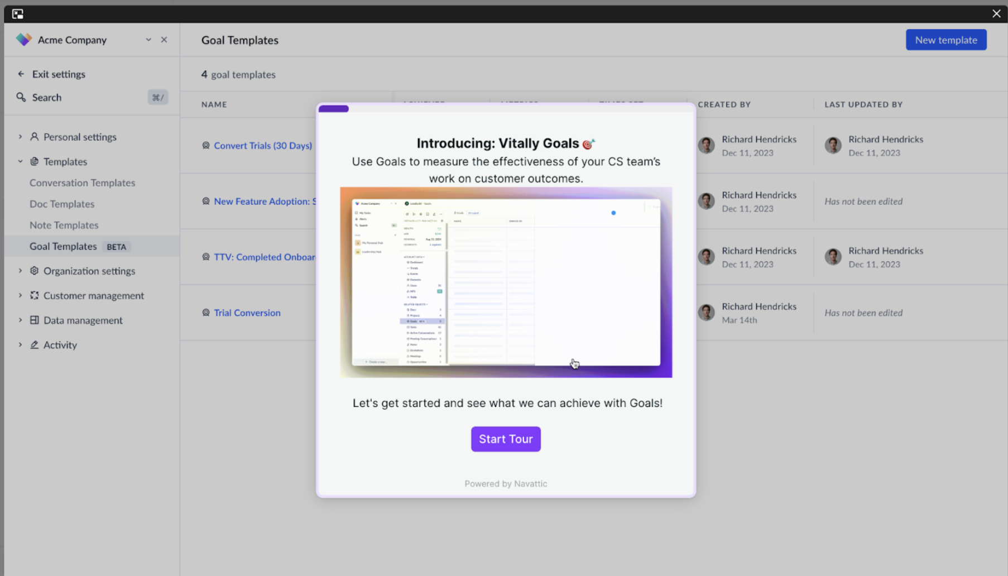Viewport: 1008px width, 576px height.
Task: Click the Templates document icon
Action: (x=34, y=161)
